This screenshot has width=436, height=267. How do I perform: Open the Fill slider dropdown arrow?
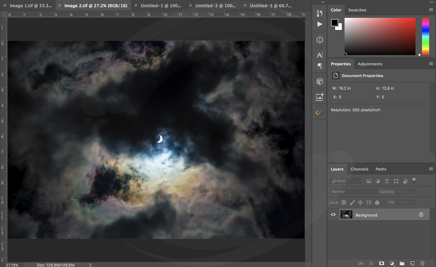pos(413,202)
